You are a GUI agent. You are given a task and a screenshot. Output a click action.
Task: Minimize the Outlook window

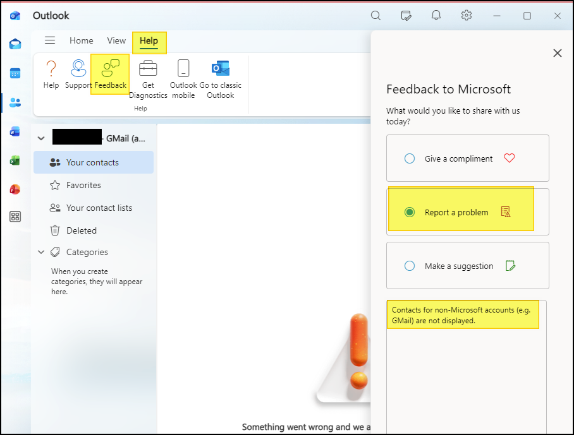pos(497,16)
